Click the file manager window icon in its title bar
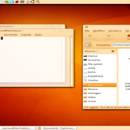The image size is (130, 130). pyautogui.click(x=86, y=27)
